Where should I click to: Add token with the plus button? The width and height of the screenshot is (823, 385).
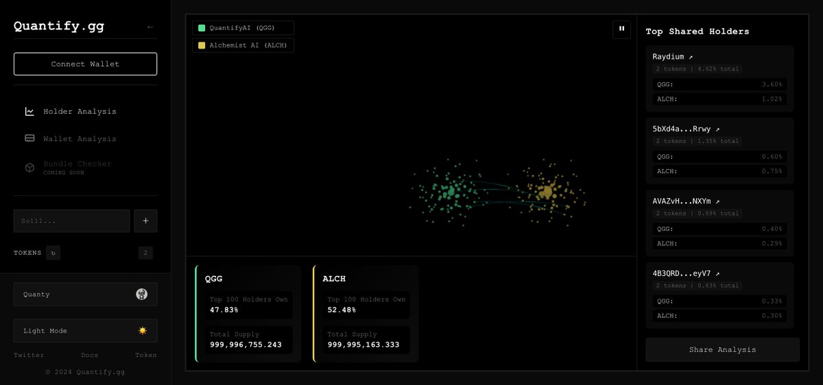click(145, 221)
